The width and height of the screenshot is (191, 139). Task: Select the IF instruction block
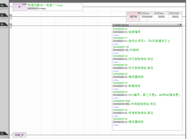(20, 7)
